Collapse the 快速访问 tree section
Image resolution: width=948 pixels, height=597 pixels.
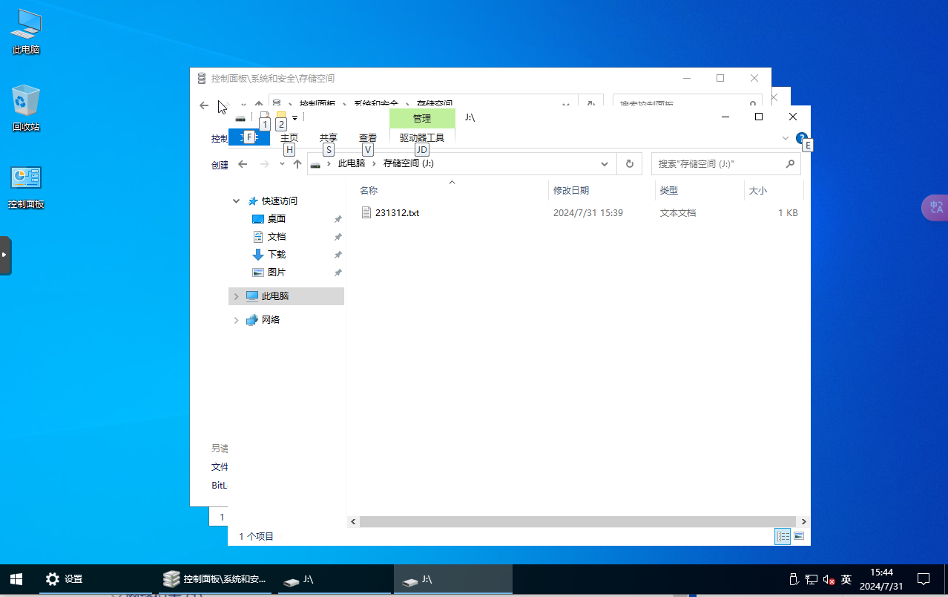tap(237, 201)
